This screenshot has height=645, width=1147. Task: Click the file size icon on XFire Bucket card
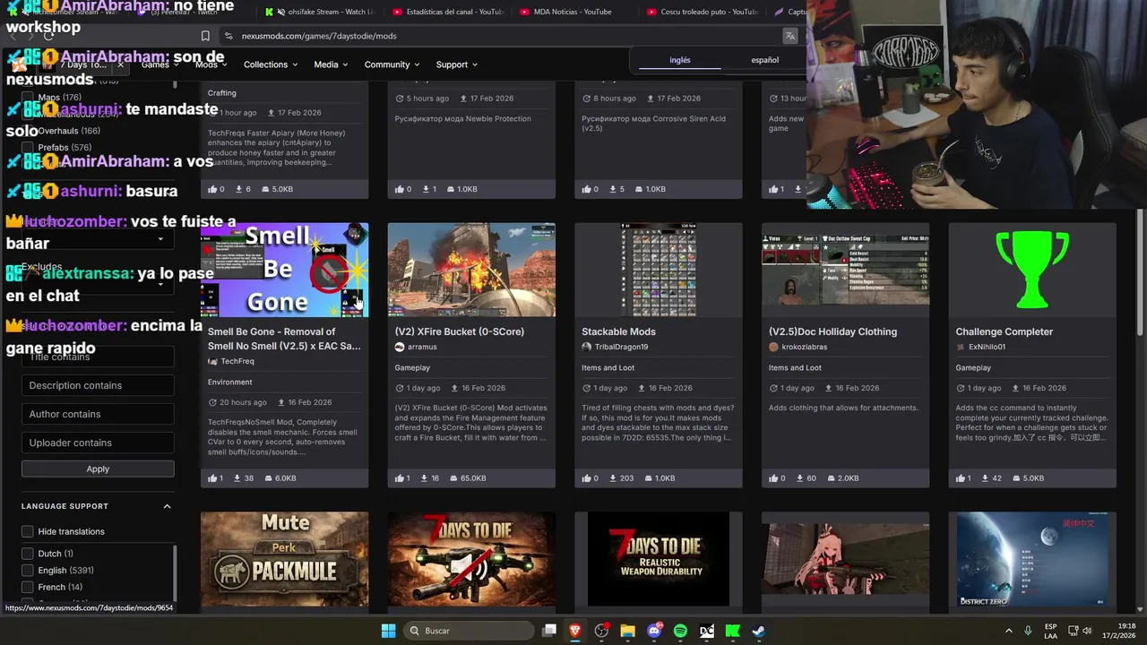pyautogui.click(x=453, y=478)
